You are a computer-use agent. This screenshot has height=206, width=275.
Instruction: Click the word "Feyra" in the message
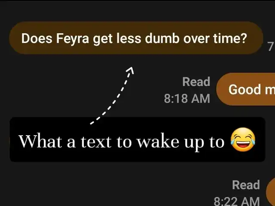(73, 39)
